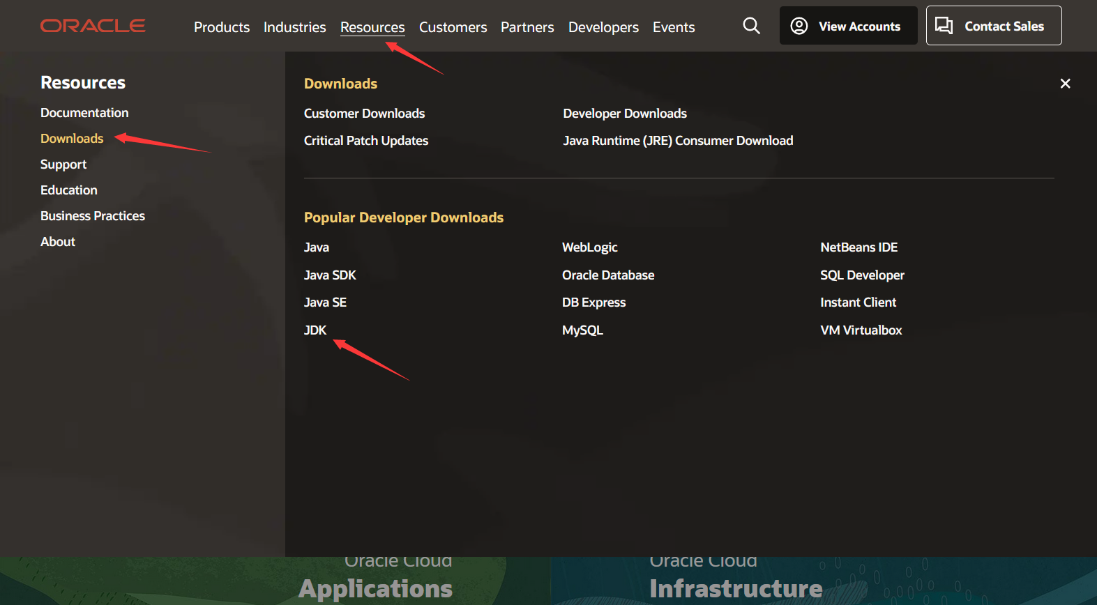This screenshot has width=1097, height=605.
Task: Open the Products menu
Action: tap(222, 27)
